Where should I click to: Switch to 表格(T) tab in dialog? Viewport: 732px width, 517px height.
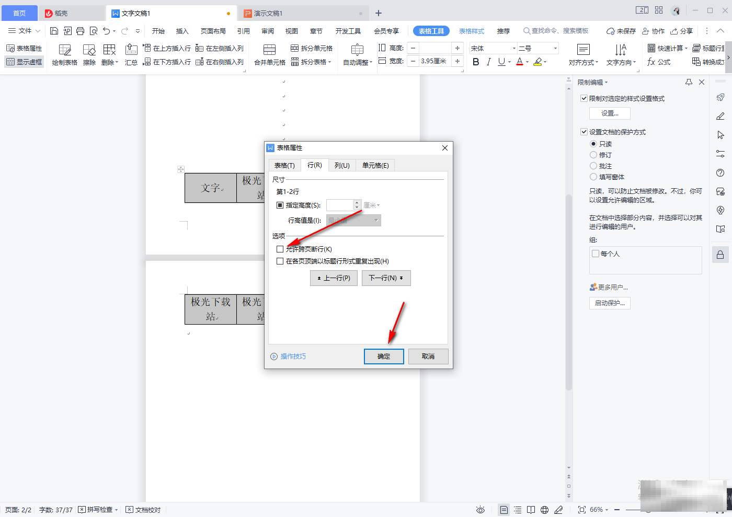tap(284, 166)
